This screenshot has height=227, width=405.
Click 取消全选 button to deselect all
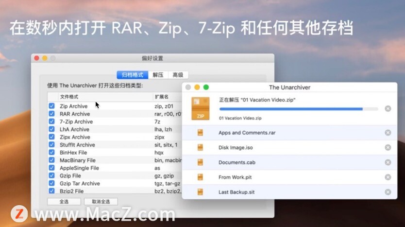(101, 202)
